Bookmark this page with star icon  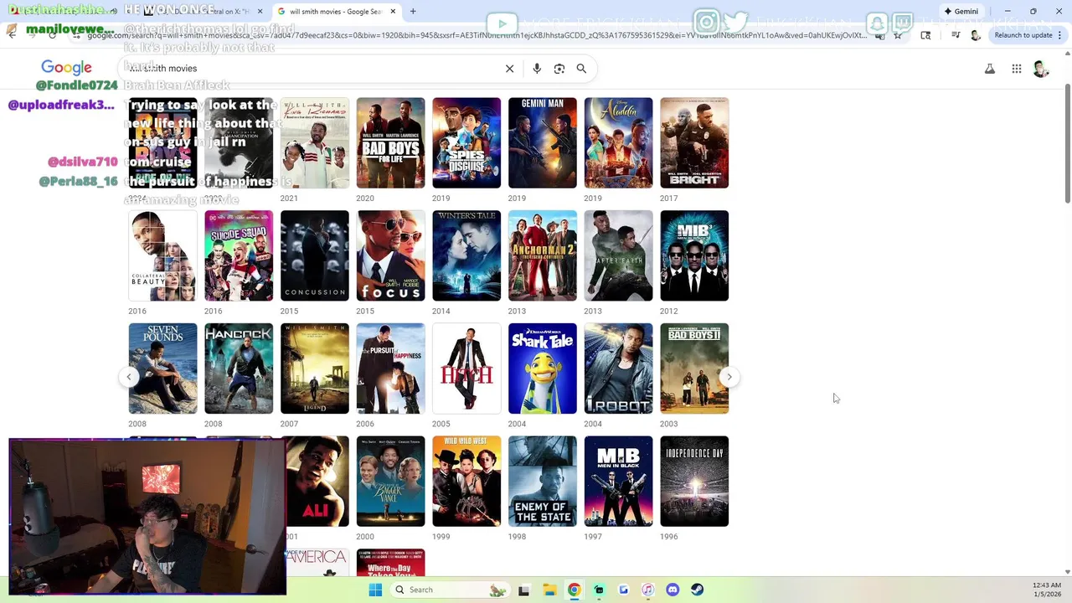pos(898,35)
